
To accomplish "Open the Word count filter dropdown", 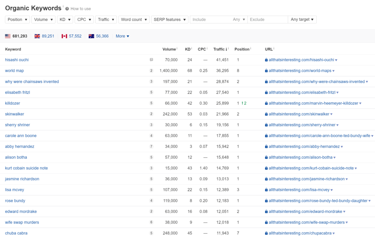I will [x=134, y=19].
